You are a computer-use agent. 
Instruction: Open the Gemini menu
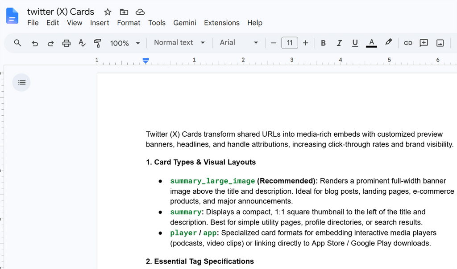point(185,23)
